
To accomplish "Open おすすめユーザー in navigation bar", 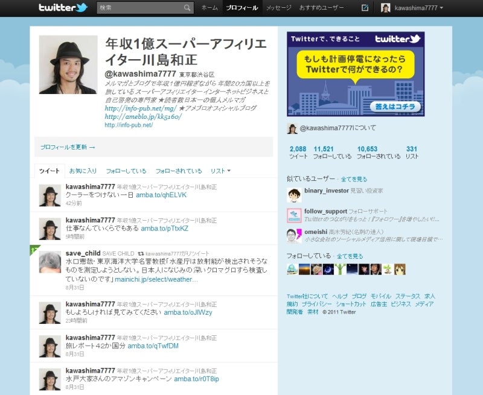I will coord(321,8).
